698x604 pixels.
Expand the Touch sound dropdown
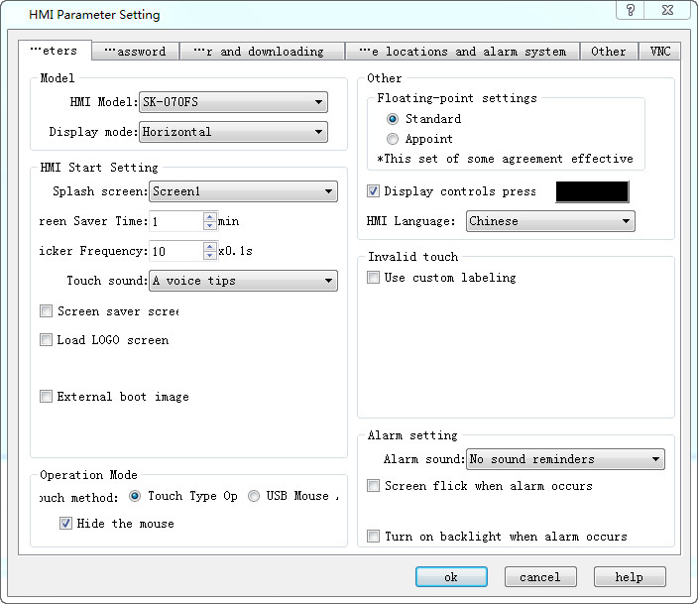243,281
